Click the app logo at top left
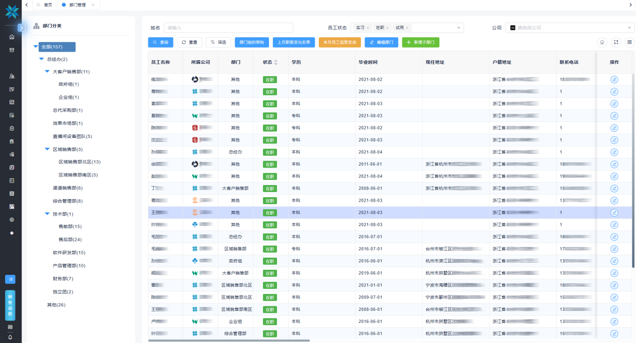This screenshot has height=343, width=636. 11,11
